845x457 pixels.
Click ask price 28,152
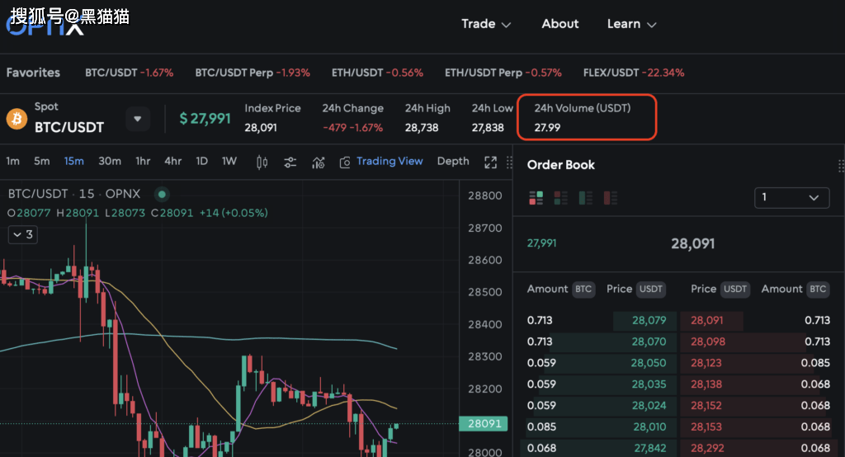tap(706, 406)
